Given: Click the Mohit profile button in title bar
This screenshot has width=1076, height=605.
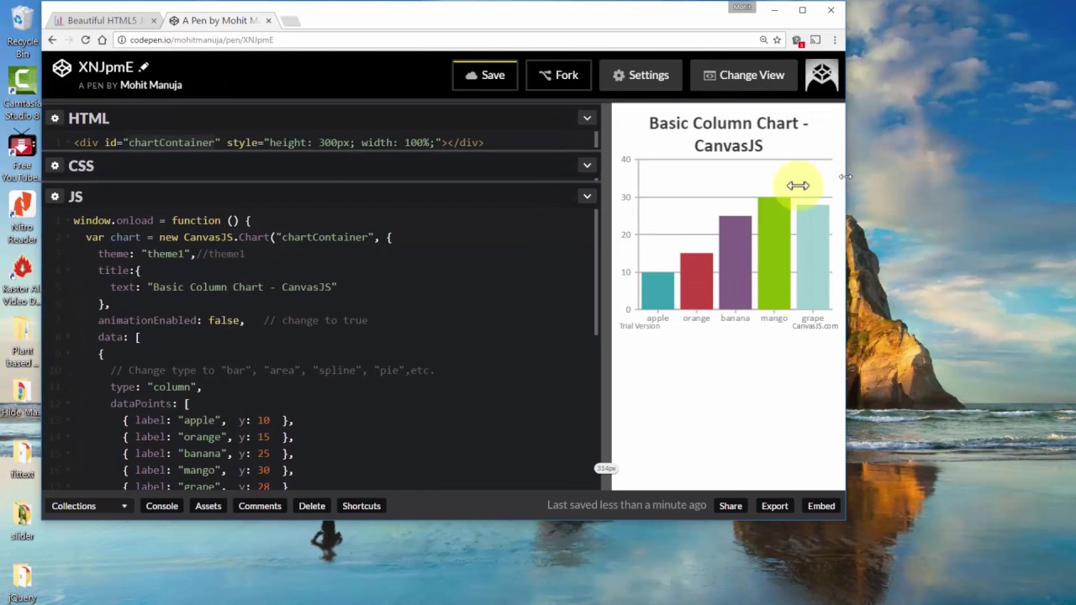Looking at the screenshot, I should pyautogui.click(x=741, y=7).
